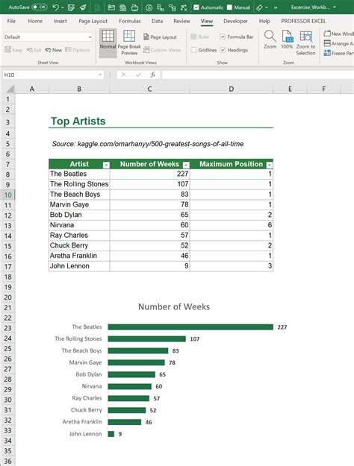The height and width of the screenshot is (466, 354).
Task: Select the Normal workbook view
Action: pyautogui.click(x=108, y=42)
